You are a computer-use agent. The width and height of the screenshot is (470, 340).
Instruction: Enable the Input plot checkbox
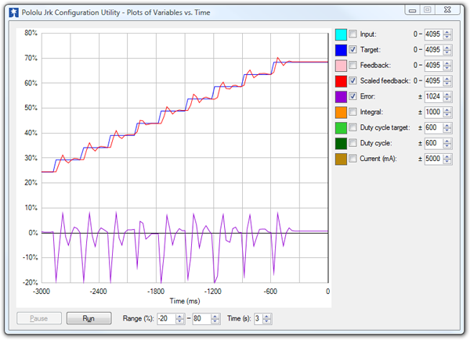(x=353, y=34)
